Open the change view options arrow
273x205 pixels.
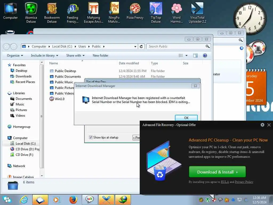186,56
